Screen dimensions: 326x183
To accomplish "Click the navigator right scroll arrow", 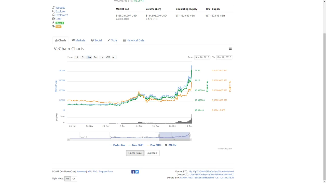I will pos(191,140).
